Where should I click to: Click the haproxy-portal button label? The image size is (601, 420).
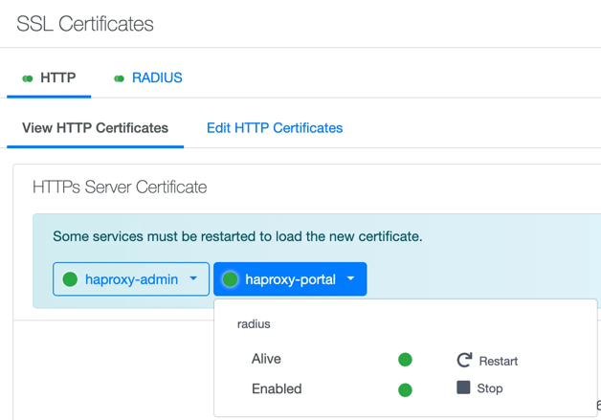coord(290,279)
